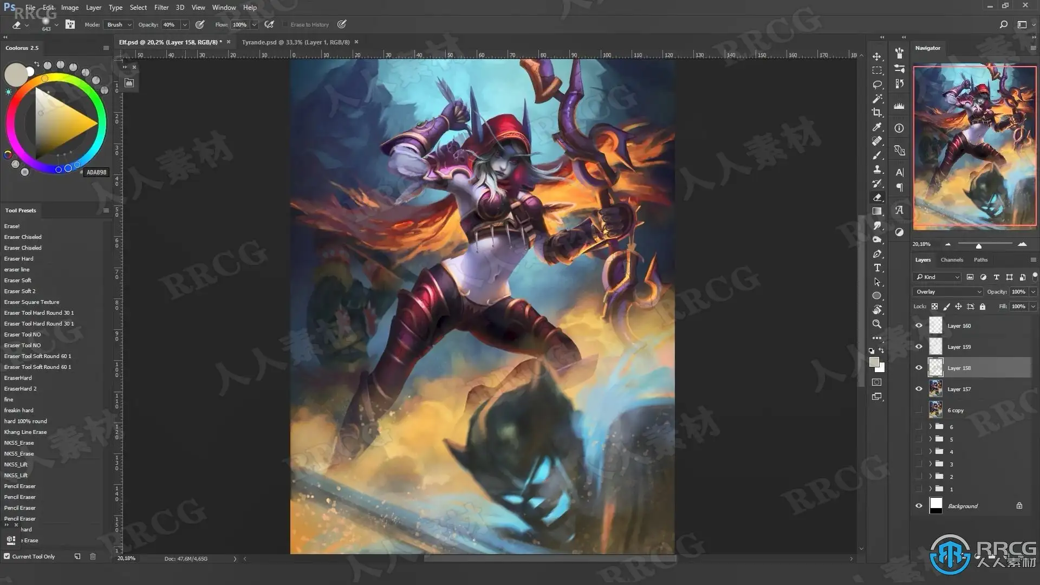Screen dimensions: 1040x585
Task: Select the Clone Stamp tool
Action: coord(877,169)
